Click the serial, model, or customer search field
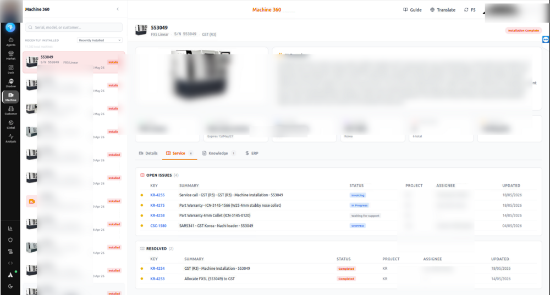 [x=74, y=27]
